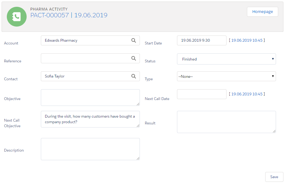This screenshot has width=285, height=184.
Task: Click the Reference lookup magnifier icon
Action: click(x=133, y=58)
